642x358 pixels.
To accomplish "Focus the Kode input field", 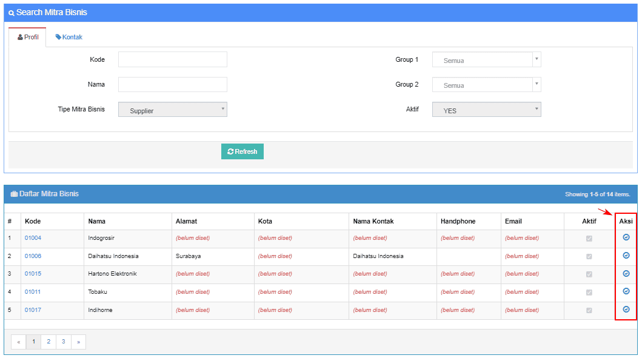I will (x=172, y=59).
